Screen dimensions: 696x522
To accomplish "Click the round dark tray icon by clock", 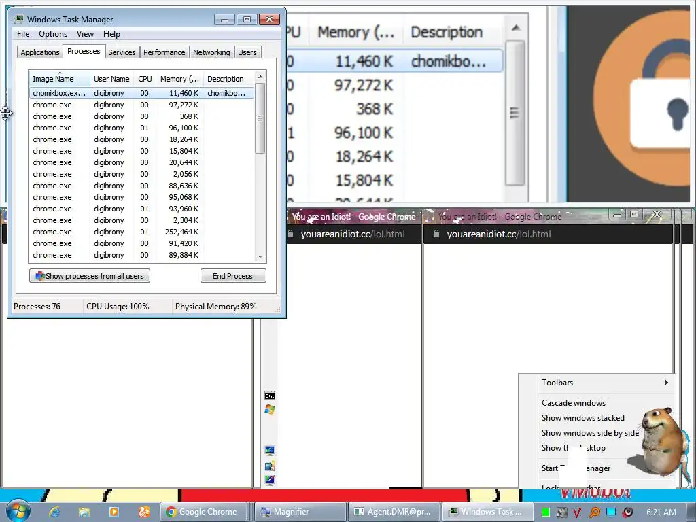I will tap(627, 512).
